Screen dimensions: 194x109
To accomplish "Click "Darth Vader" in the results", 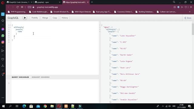I will [126, 55].
